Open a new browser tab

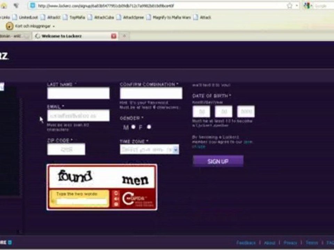(x=125, y=36)
